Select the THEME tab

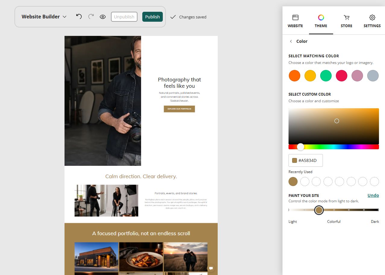321,21
